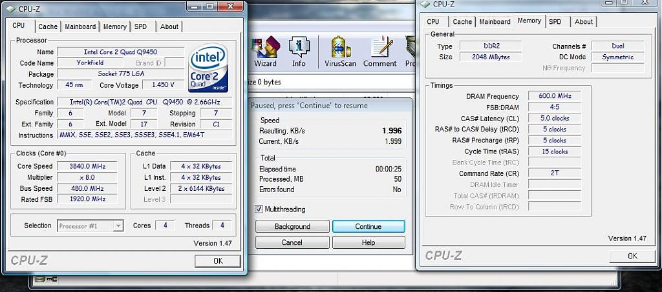Toggle the Multithreading checkbox
Viewport: 662px width, 292px height.
point(259,209)
